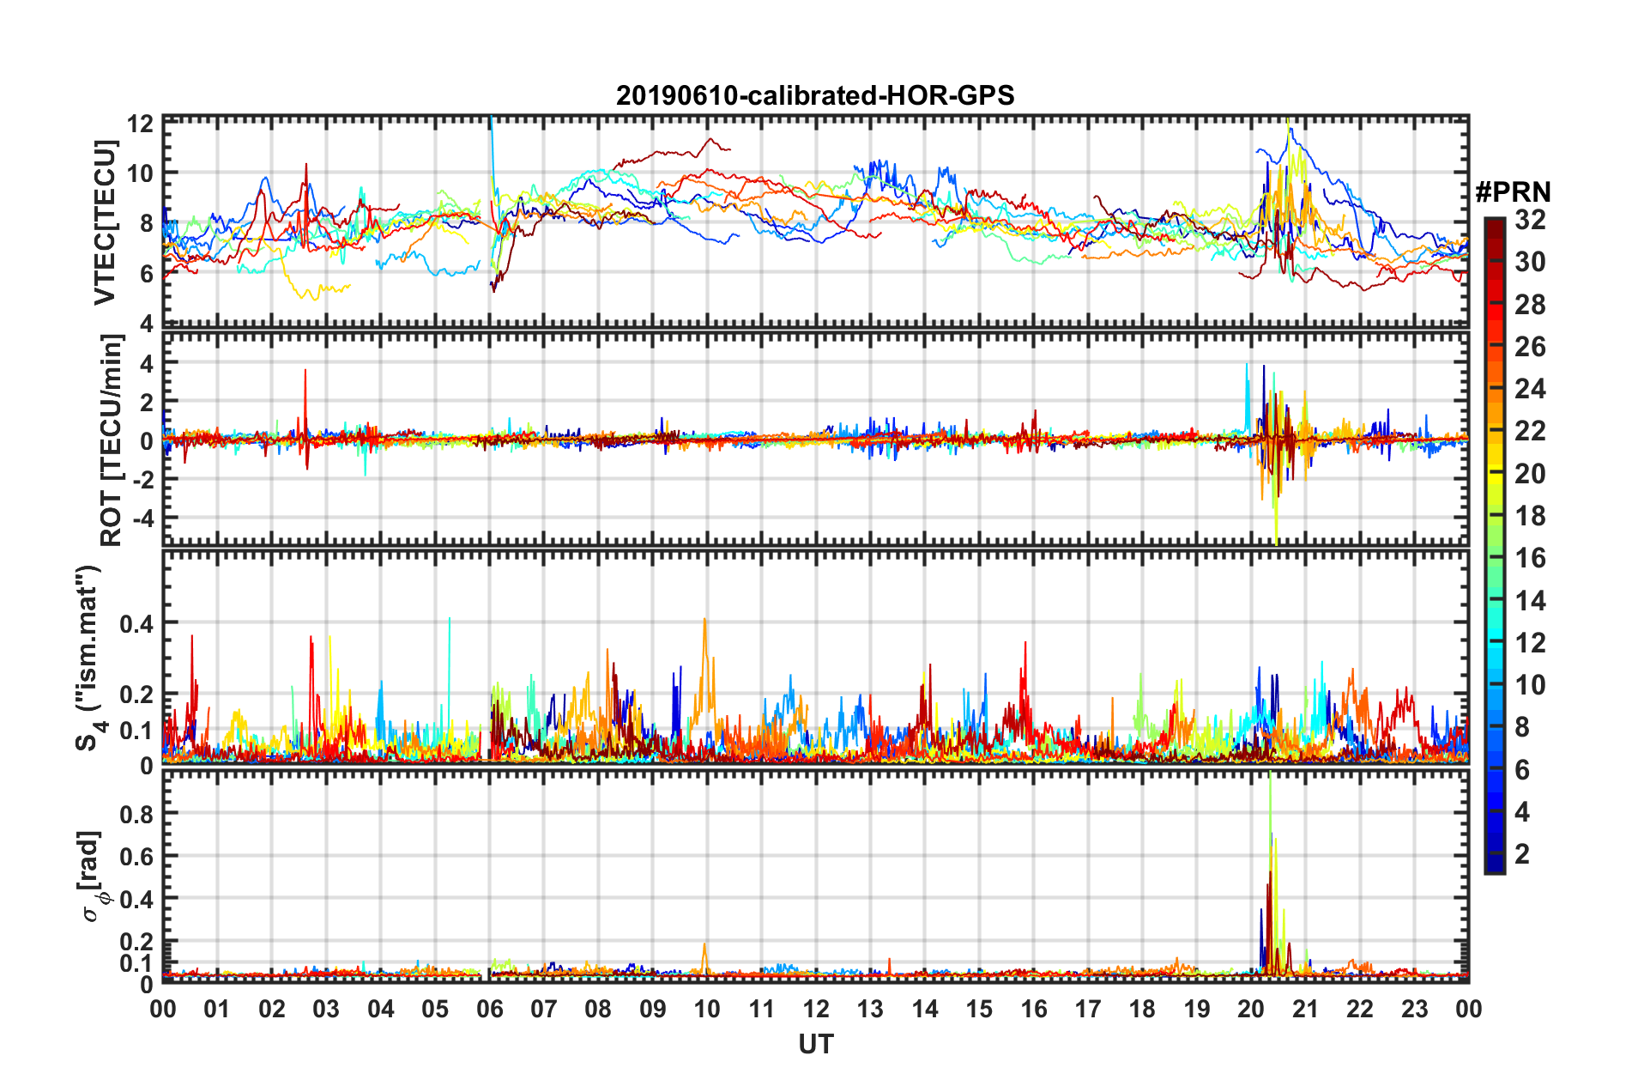Image resolution: width=1632 pixels, height=1092 pixels.
Task: Click the 01 hour tick label
Action: pyautogui.click(x=217, y=1009)
